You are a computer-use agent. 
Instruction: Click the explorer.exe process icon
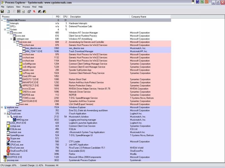[x=5, y=107]
